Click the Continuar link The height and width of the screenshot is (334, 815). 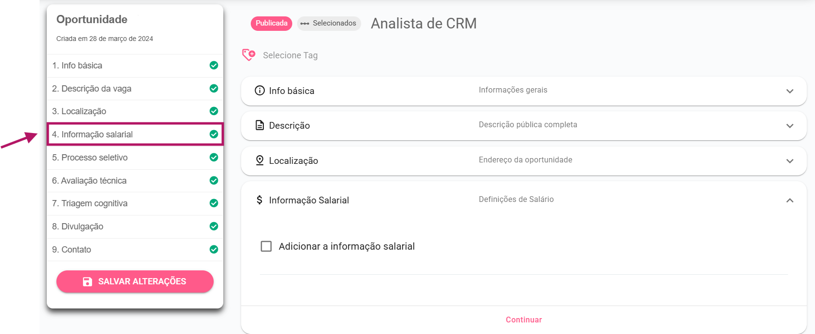[x=524, y=320]
